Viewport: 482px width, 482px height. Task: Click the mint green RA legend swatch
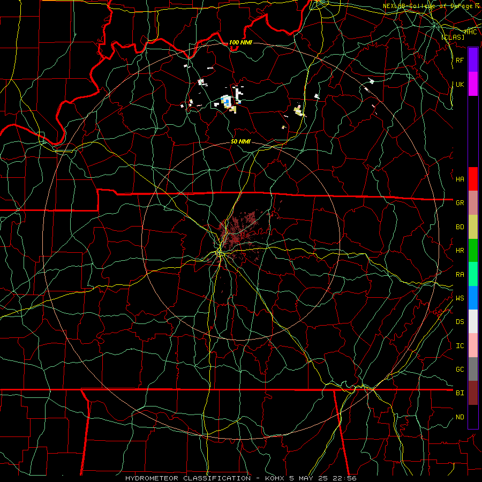click(x=473, y=274)
